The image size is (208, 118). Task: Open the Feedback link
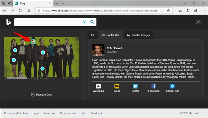(x=96, y=113)
